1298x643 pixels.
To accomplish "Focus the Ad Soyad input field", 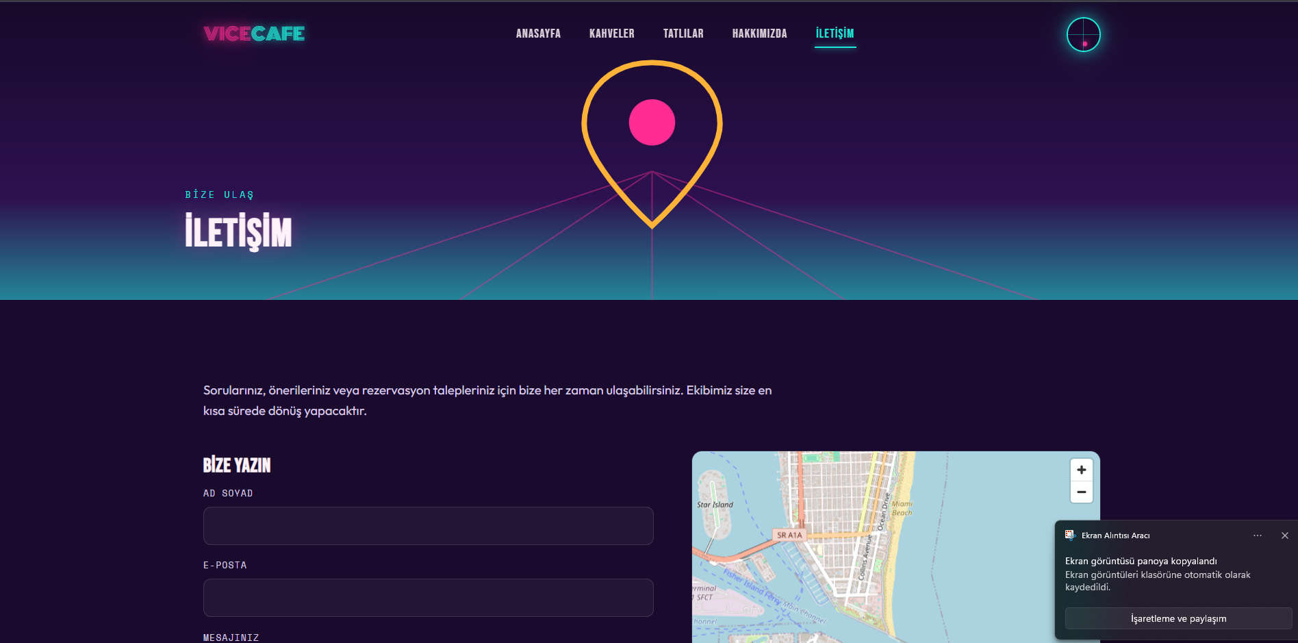I will [x=429, y=526].
